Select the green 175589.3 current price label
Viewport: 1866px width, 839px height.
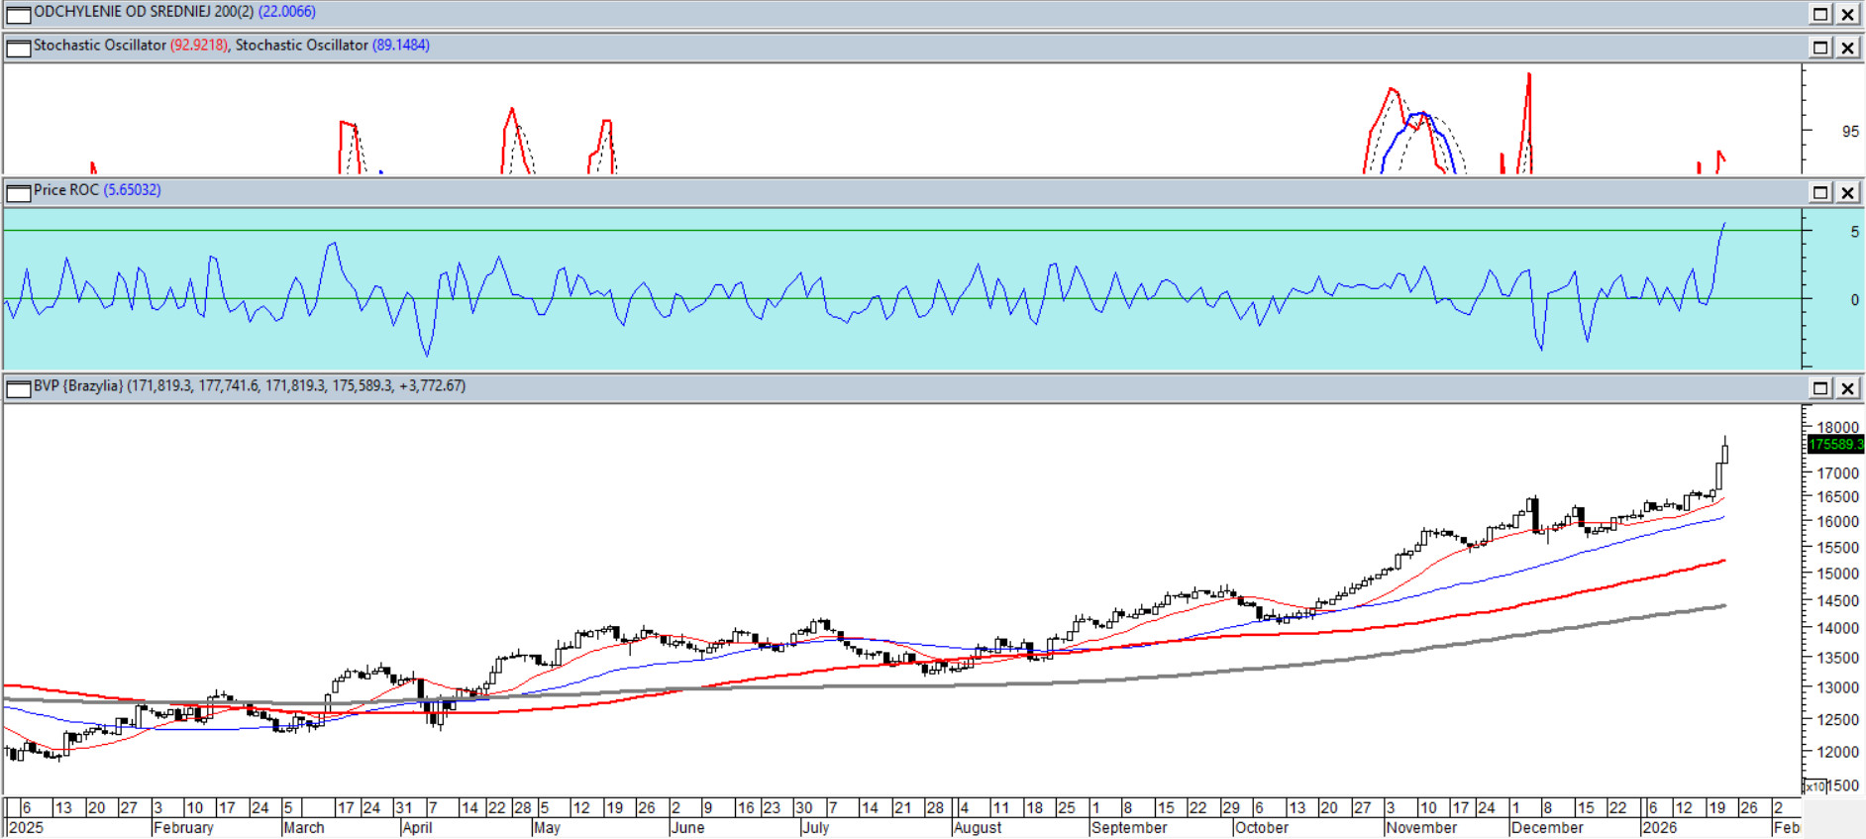(x=1835, y=444)
